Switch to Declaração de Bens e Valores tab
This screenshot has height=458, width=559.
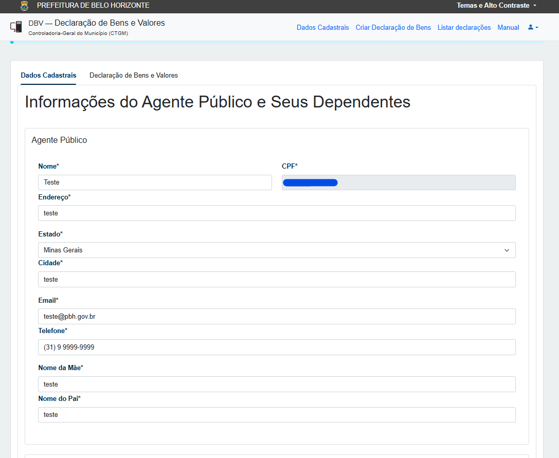[x=134, y=75]
